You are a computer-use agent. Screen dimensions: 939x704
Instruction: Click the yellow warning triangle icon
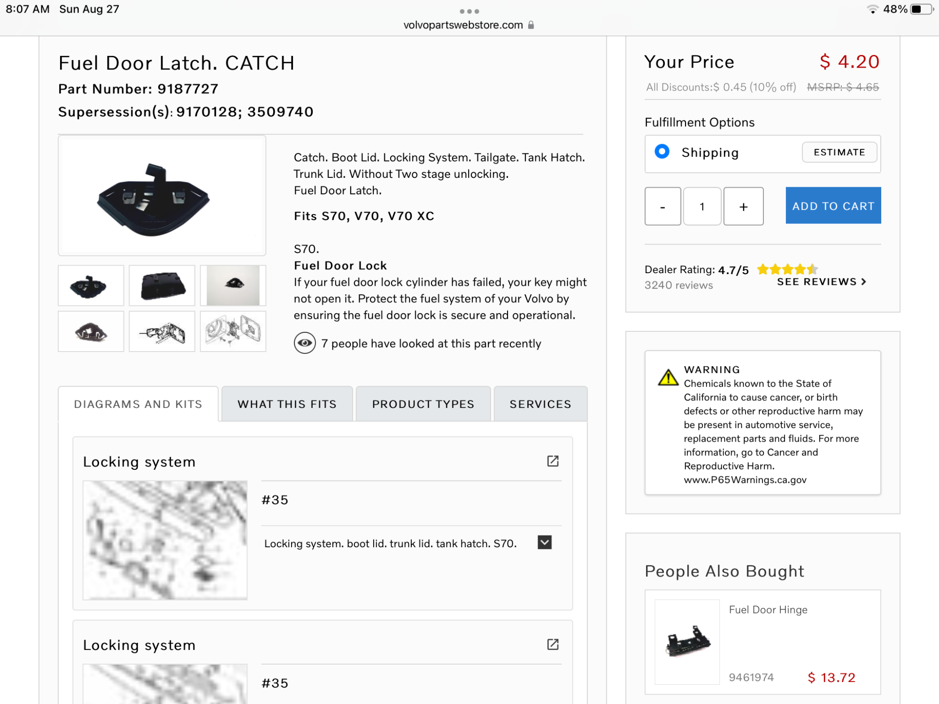[668, 377]
